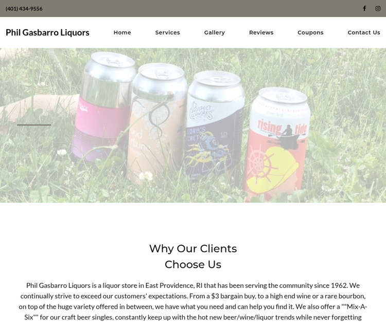Click the Phil Gasbarro Liquors site title
The height and width of the screenshot is (323, 386).
coord(47,32)
